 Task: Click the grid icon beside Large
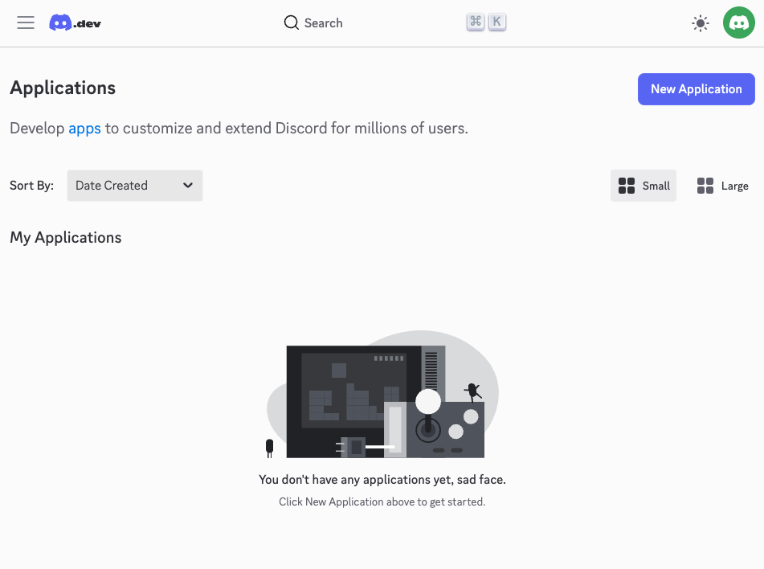705,186
